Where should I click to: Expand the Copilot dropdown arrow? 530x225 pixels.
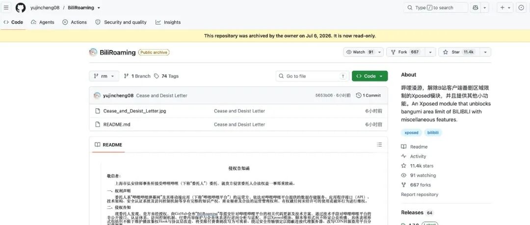tap(485, 7)
